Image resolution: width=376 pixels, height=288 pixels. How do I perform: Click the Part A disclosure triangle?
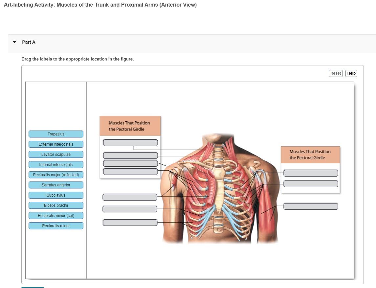click(14, 42)
